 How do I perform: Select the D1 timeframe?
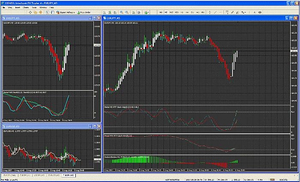192,13
